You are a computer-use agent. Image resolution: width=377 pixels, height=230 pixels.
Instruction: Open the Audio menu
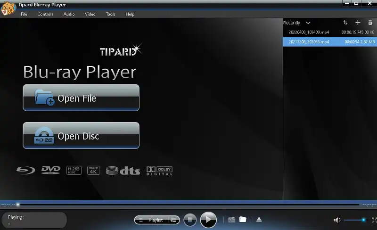(x=69, y=14)
